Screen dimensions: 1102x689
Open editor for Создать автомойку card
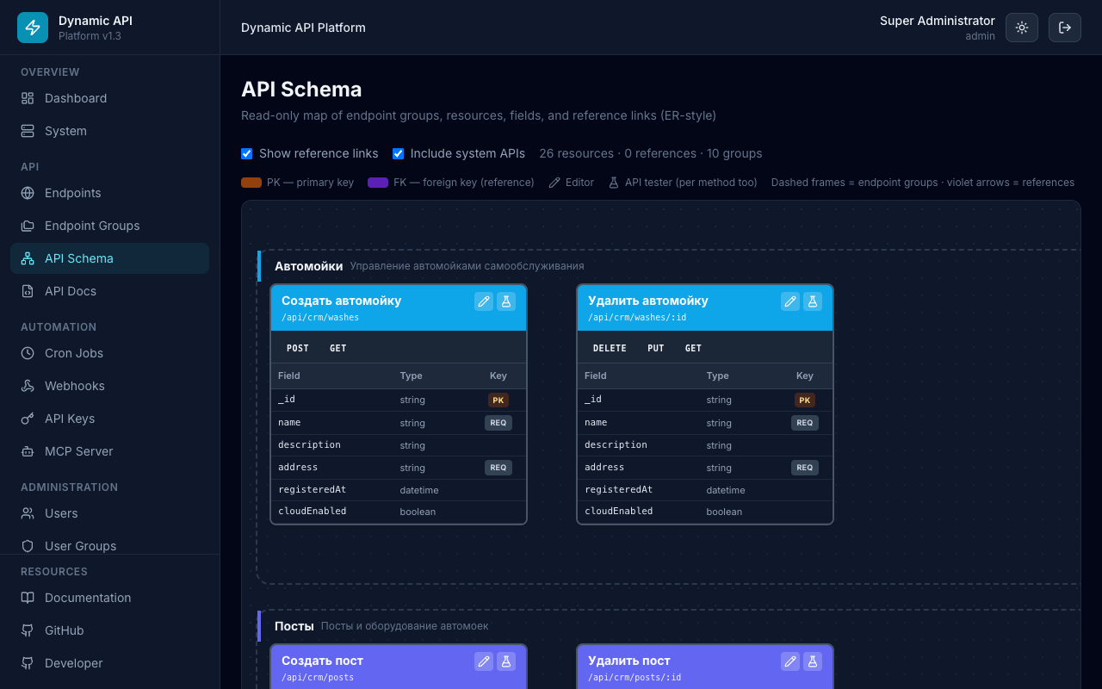click(x=484, y=301)
